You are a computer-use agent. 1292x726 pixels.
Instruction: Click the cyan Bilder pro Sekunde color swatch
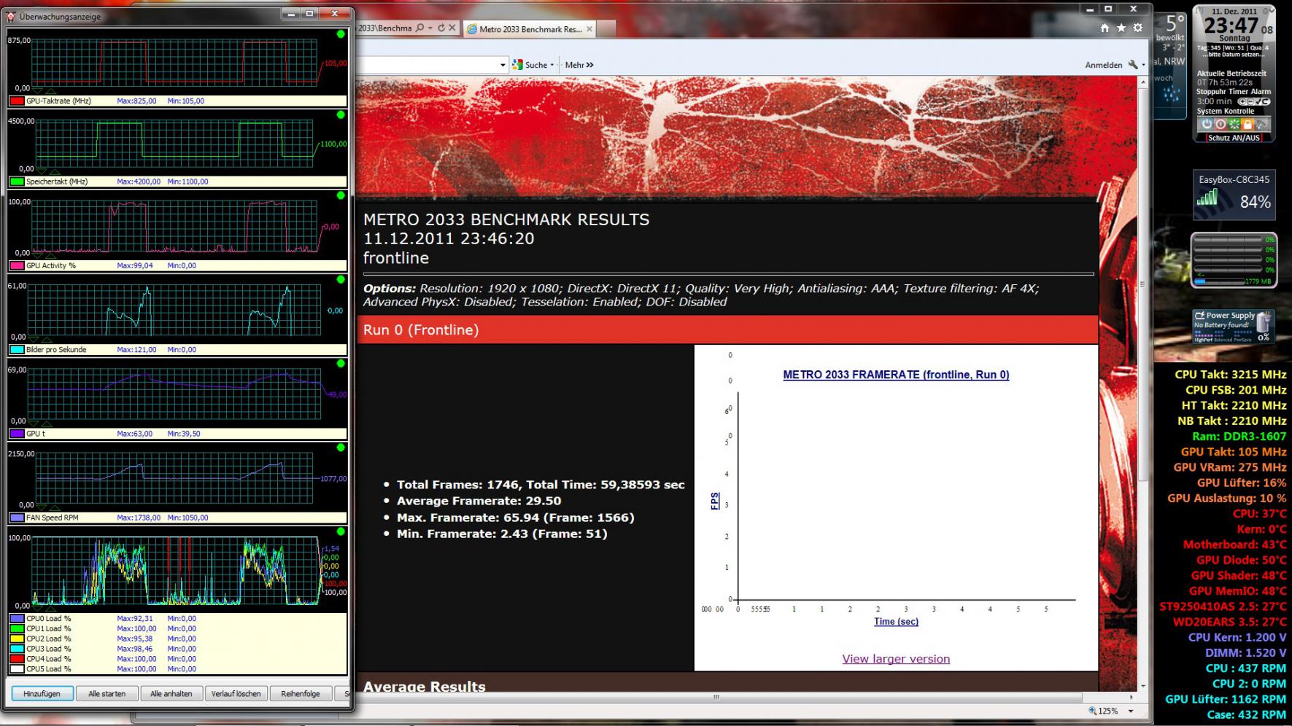pos(17,350)
